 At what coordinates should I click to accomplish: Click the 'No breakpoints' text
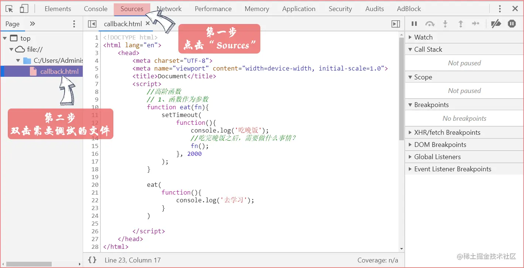pos(465,118)
